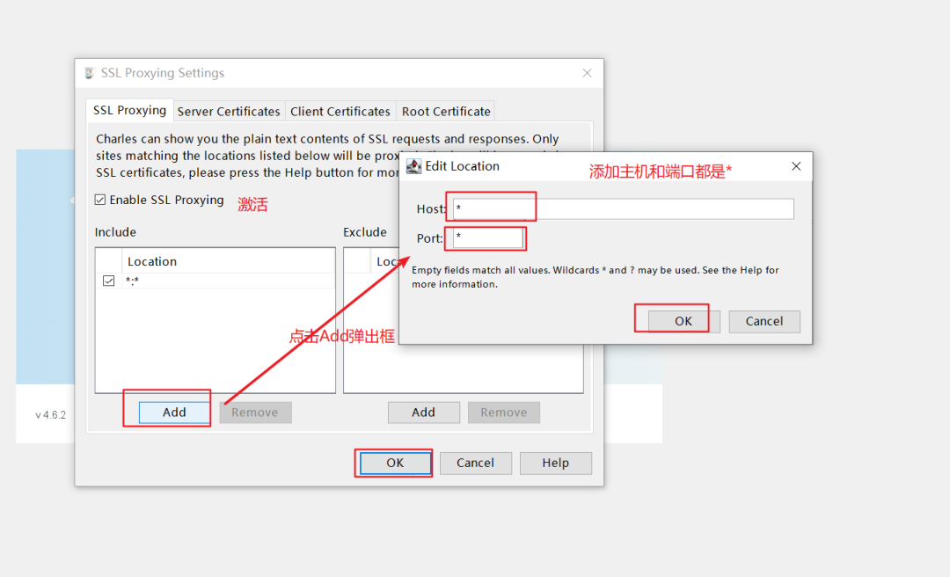Close the SSL Proxying Settings window
Viewport: 950px width, 577px height.
pos(587,73)
